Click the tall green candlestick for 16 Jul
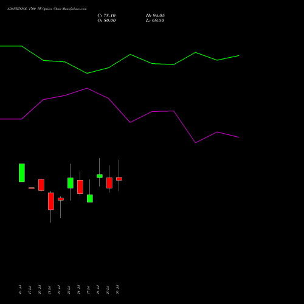This screenshot has height=304, width=304. 22,173
